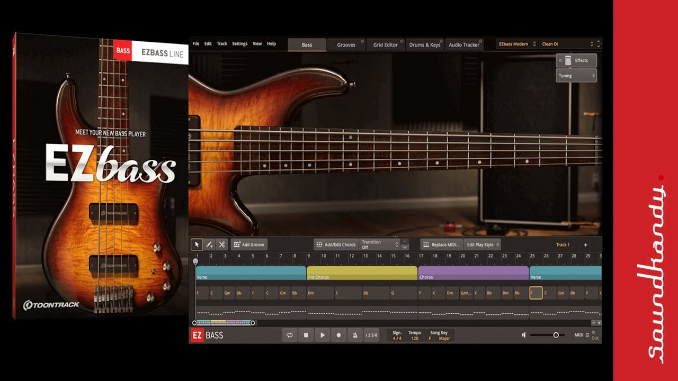This screenshot has height=381, width=678.
Task: Open the Track menu
Action: coord(222,44)
